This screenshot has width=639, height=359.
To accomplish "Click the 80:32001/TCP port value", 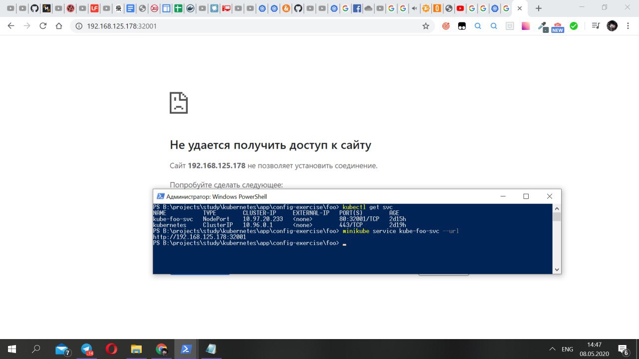I will [x=359, y=219].
